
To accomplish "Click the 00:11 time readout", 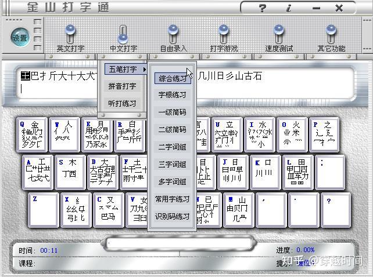I will click(x=49, y=250).
